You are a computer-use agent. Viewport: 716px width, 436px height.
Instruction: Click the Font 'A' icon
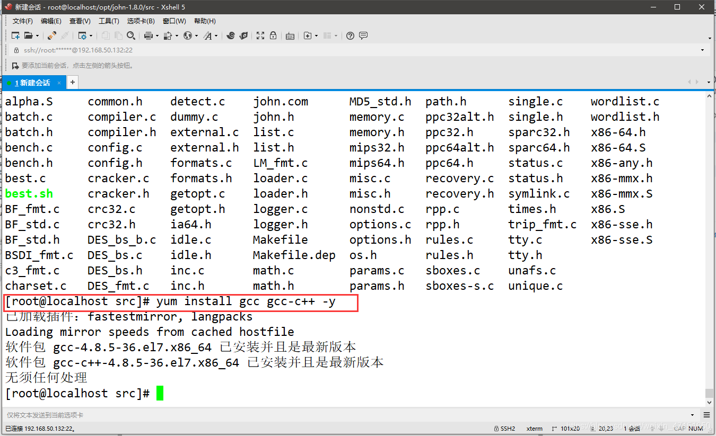click(207, 35)
